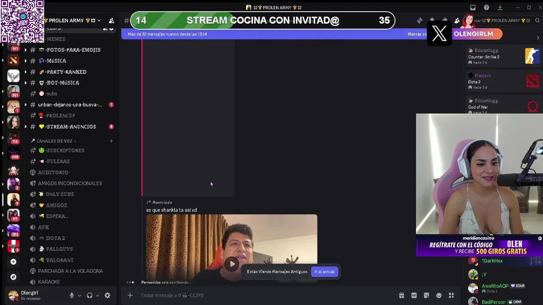This screenshot has height=305, width=543.
Task: Expand threads arrow beside BOT-MÚSICA
Action: [x=25, y=83]
